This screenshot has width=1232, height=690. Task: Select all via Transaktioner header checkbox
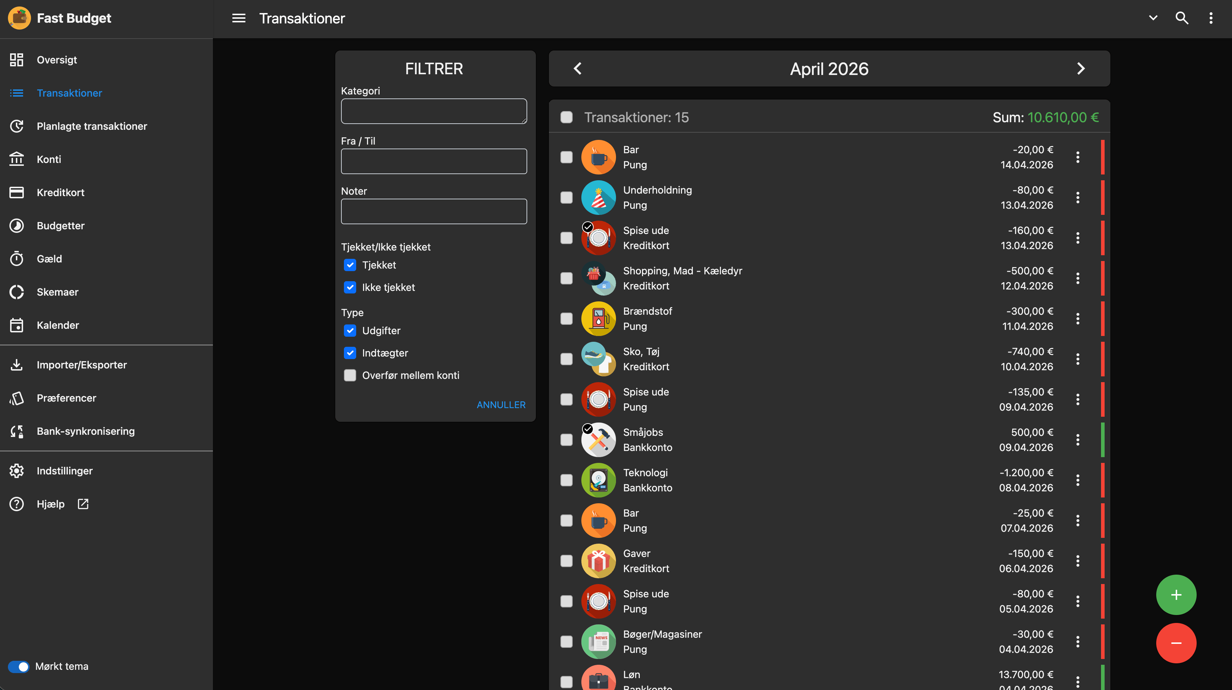(x=566, y=117)
